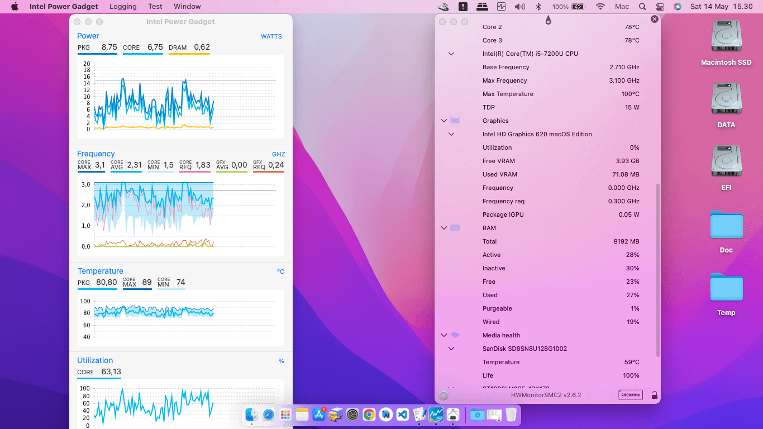
Task: Open the Temp folder on desktop
Action: pyautogui.click(x=726, y=288)
